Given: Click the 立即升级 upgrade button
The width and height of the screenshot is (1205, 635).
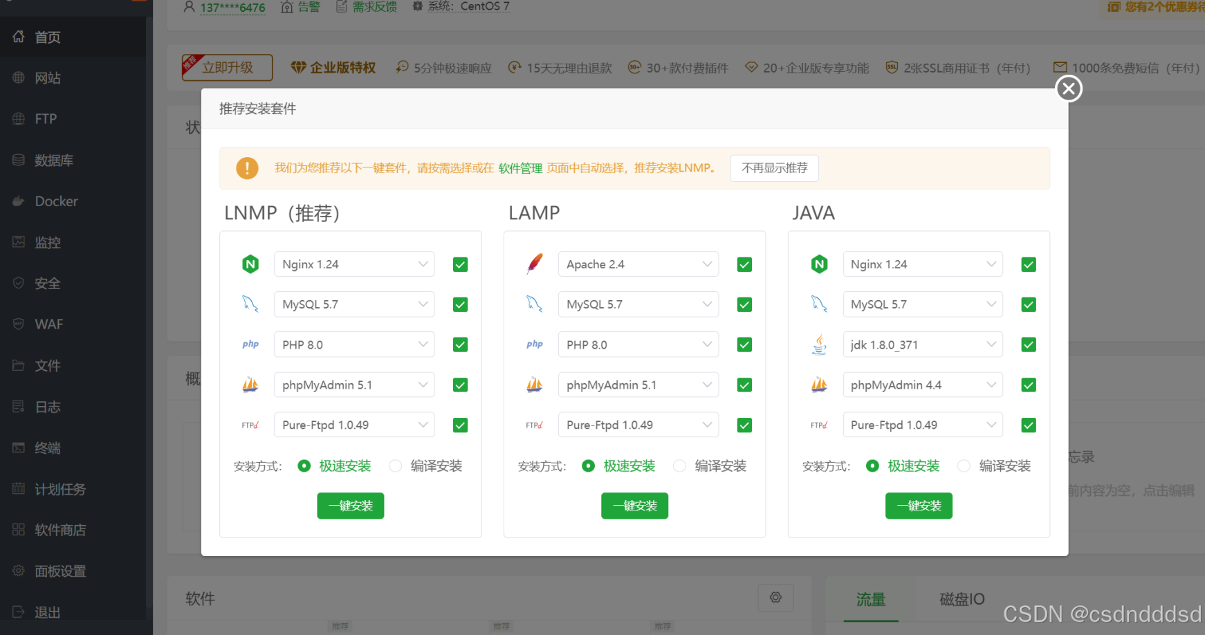Looking at the screenshot, I should coord(227,67).
